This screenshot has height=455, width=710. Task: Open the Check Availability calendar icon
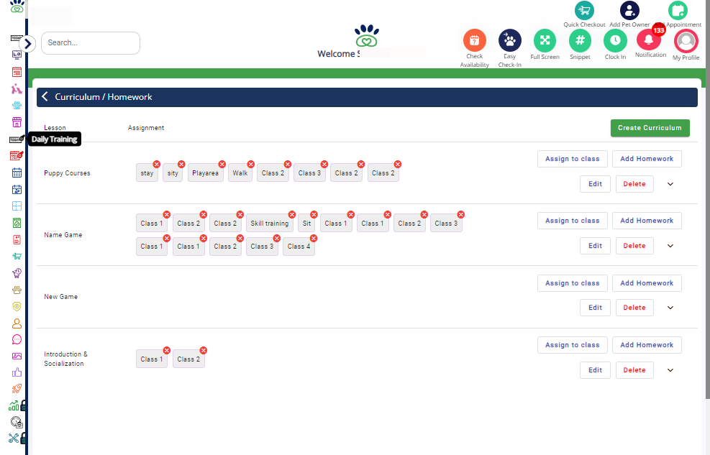[474, 40]
